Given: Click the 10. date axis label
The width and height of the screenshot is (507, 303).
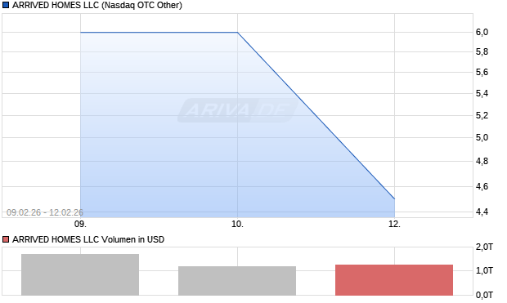Looking at the screenshot, I should tap(237, 224).
